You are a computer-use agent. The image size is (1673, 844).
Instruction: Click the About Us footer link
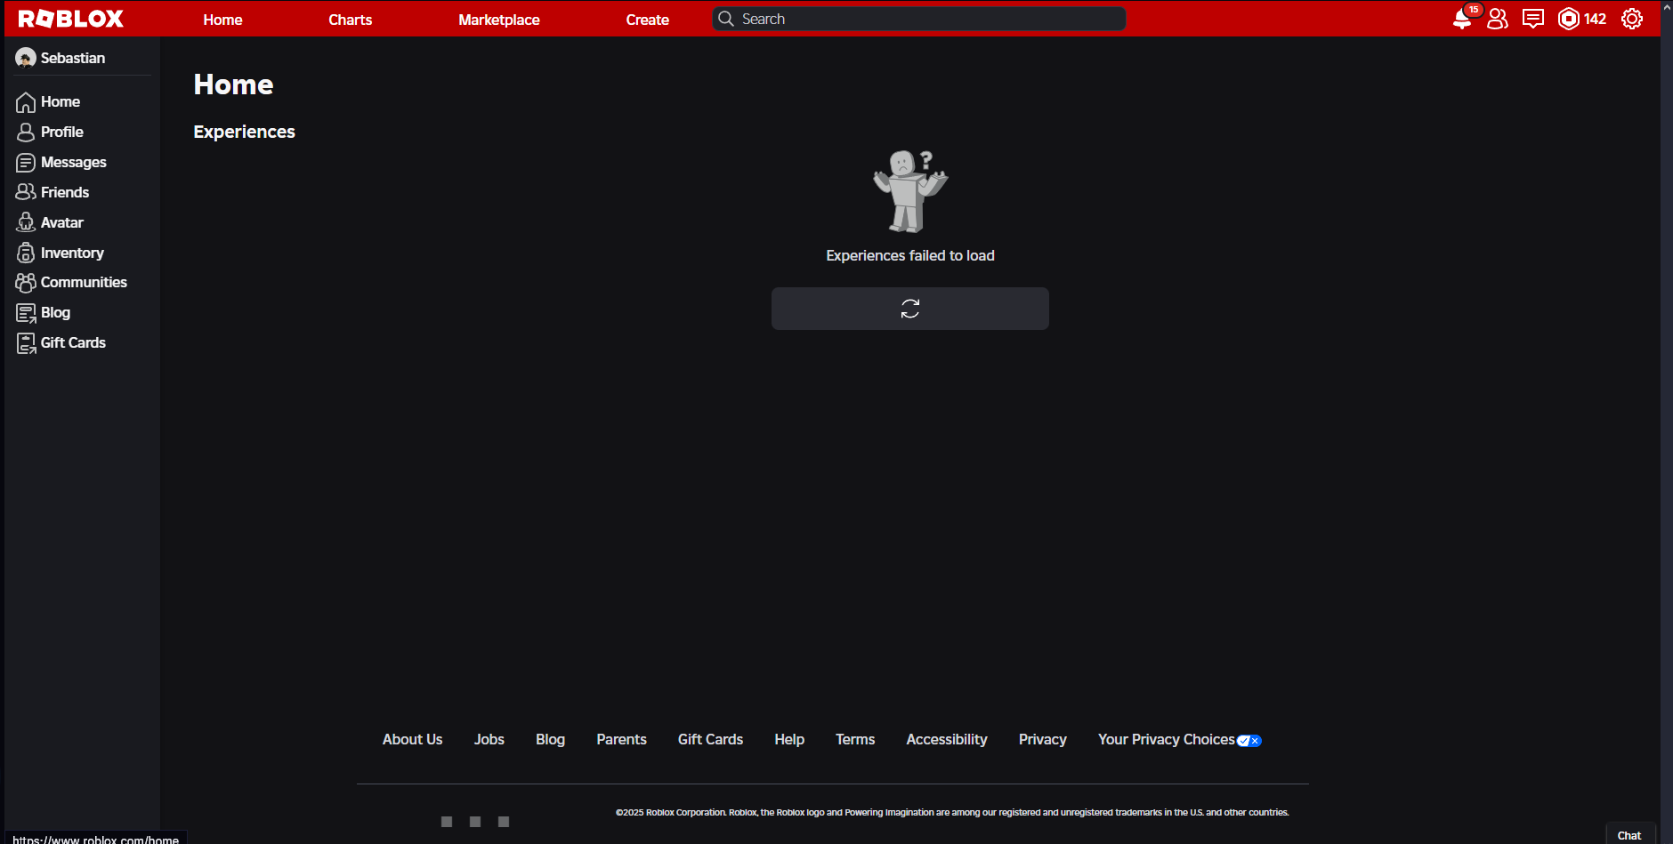(412, 739)
